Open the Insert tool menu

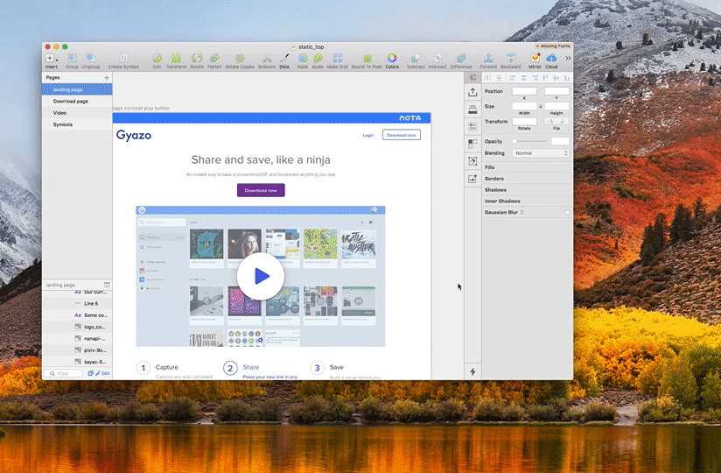[51, 60]
